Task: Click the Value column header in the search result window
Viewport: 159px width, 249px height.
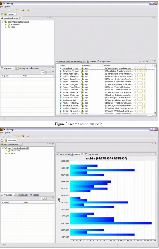Action: 38,76
